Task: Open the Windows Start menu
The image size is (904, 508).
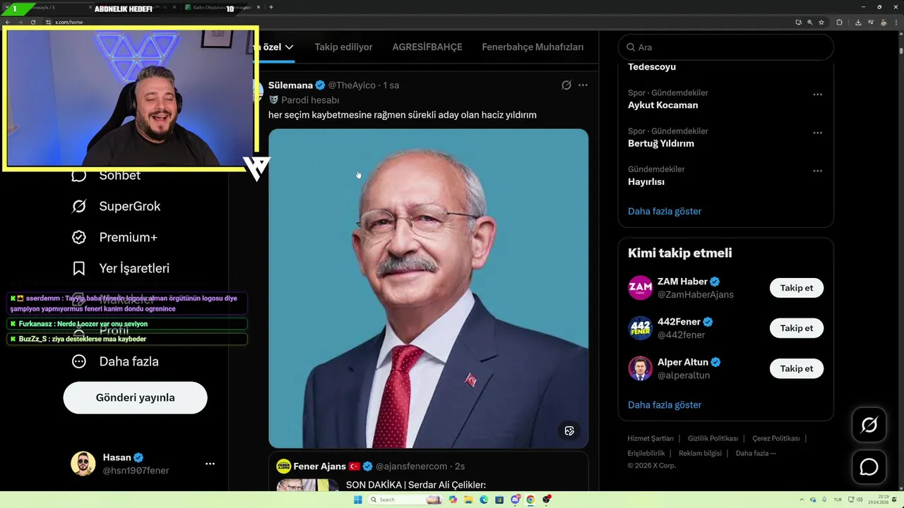Action: pos(357,500)
